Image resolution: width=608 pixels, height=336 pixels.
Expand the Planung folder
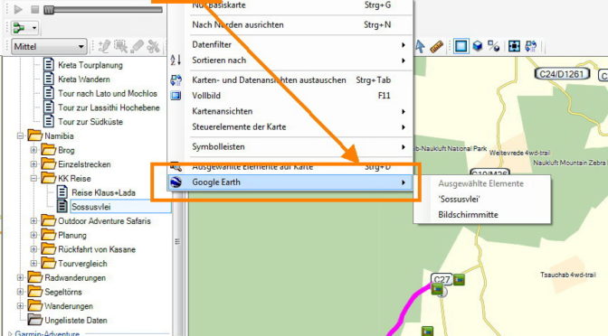(x=33, y=236)
